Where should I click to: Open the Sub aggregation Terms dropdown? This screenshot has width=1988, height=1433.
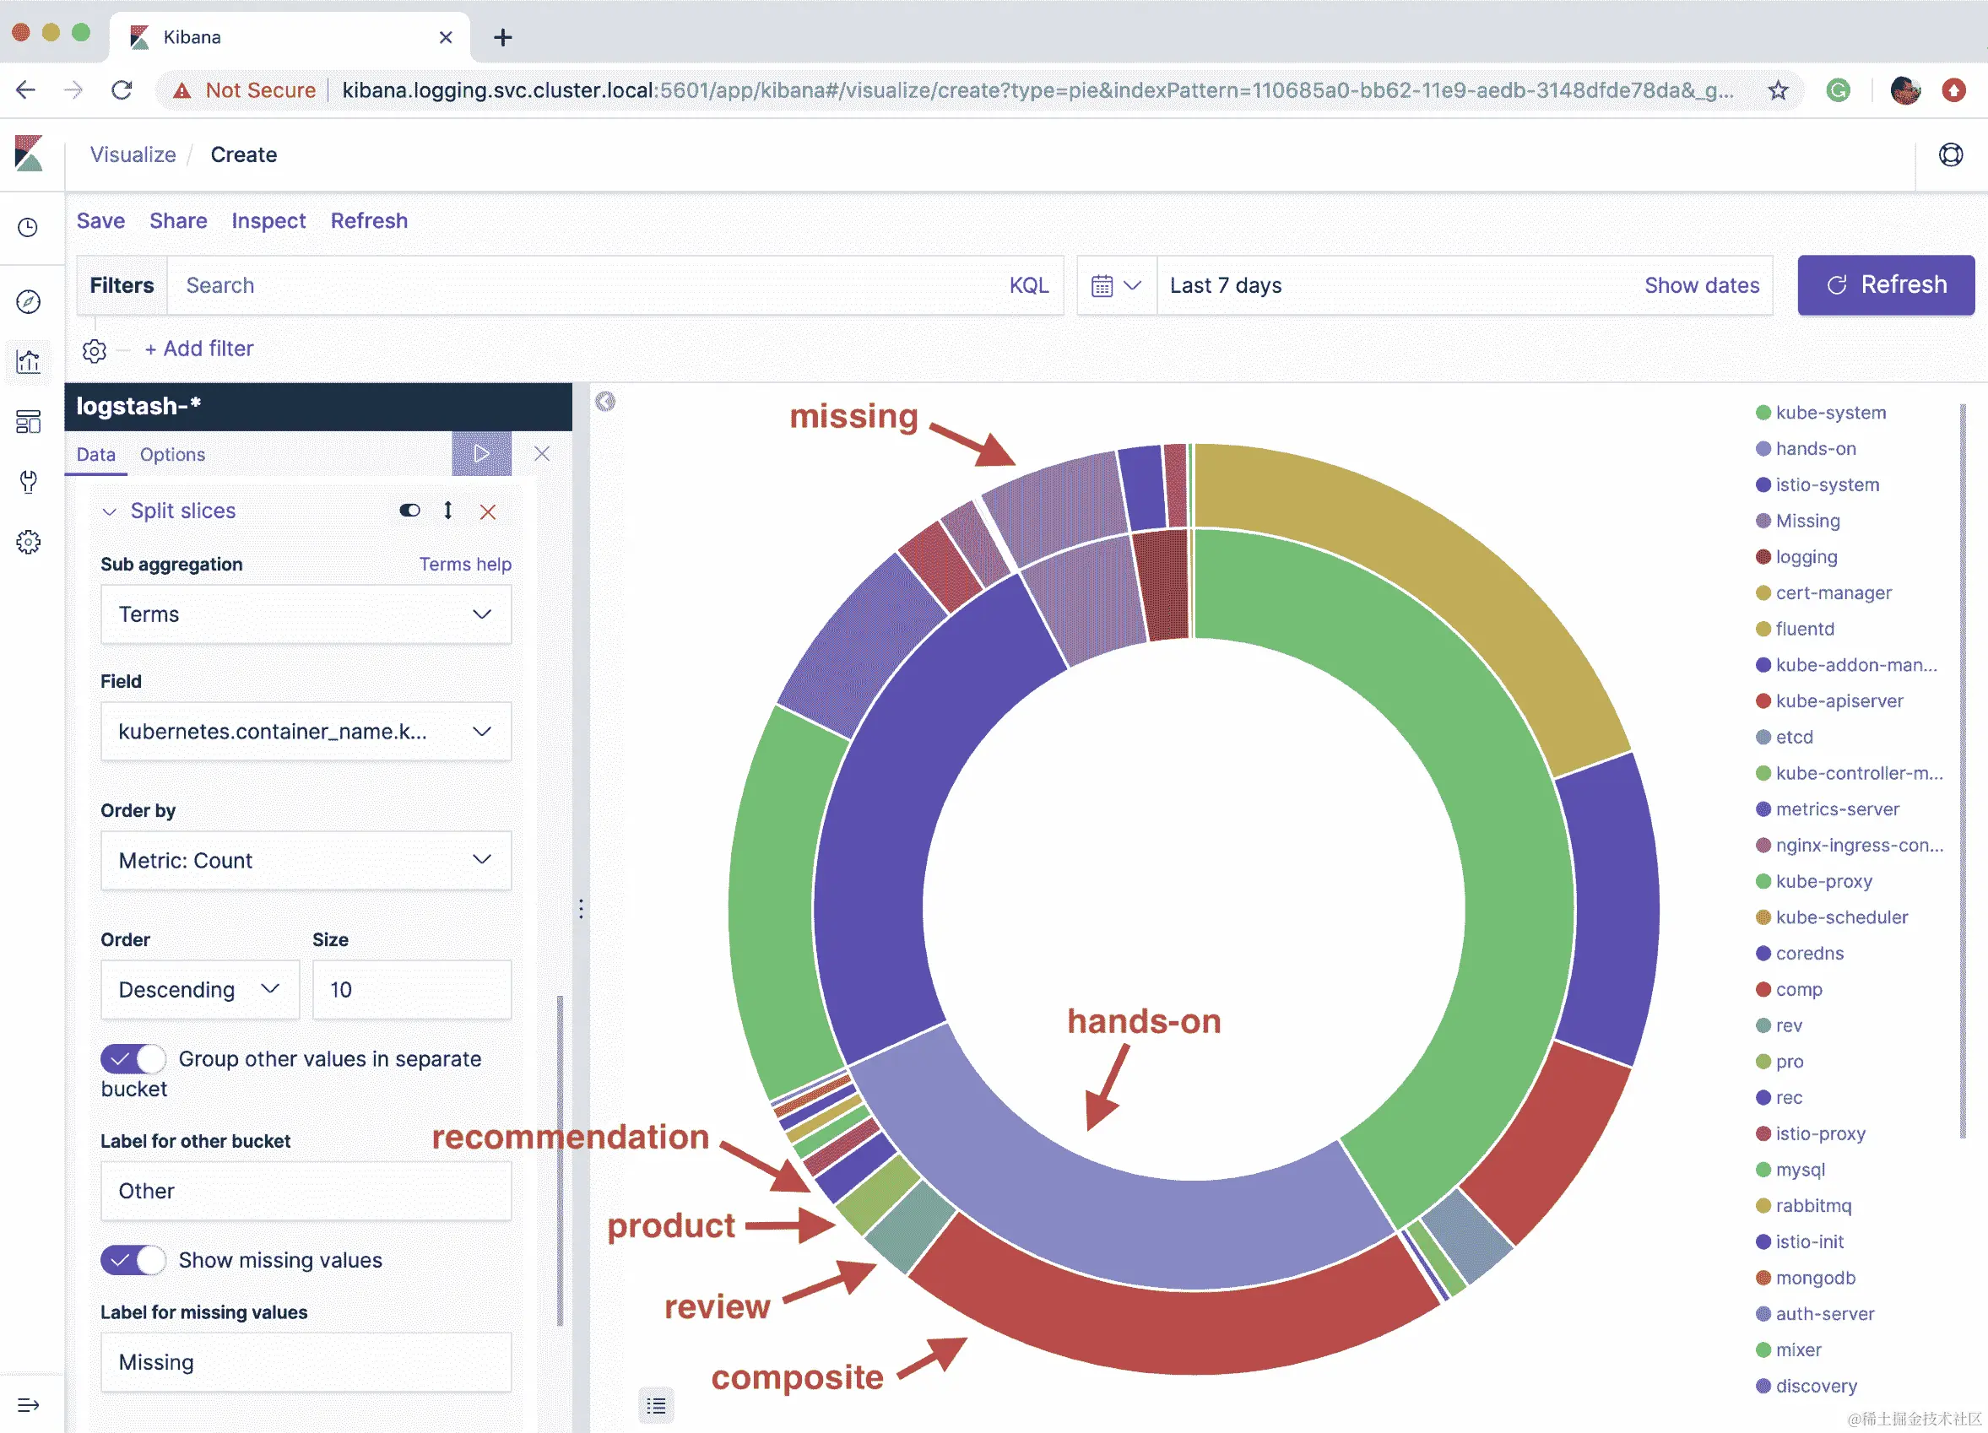305,614
